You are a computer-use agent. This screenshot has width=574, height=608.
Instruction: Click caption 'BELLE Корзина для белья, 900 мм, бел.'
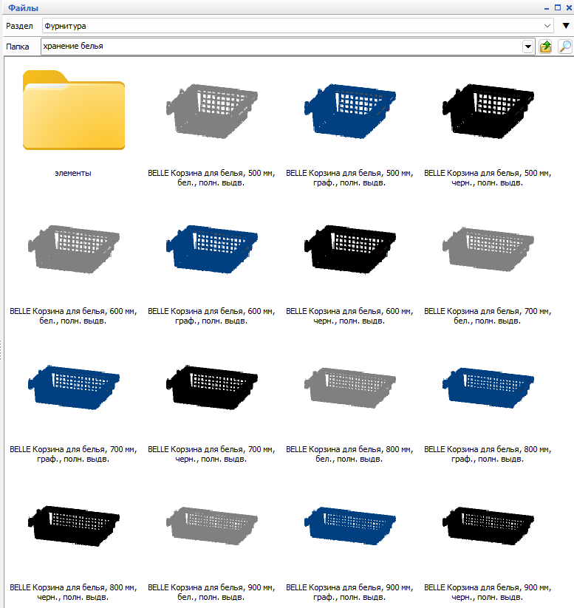pos(211,592)
